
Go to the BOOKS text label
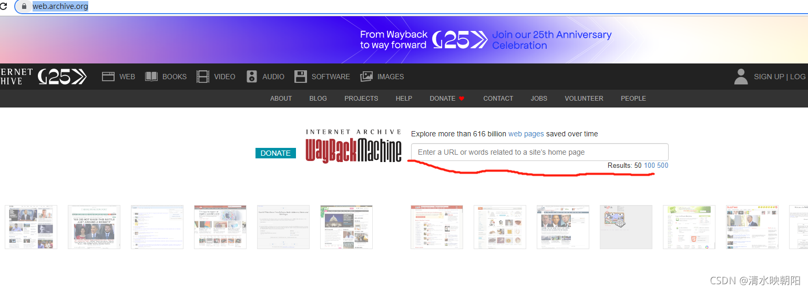pyautogui.click(x=175, y=77)
